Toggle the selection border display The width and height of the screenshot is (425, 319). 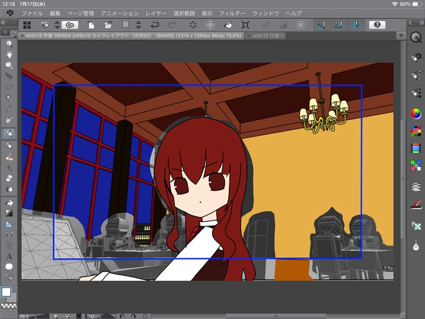(301, 25)
